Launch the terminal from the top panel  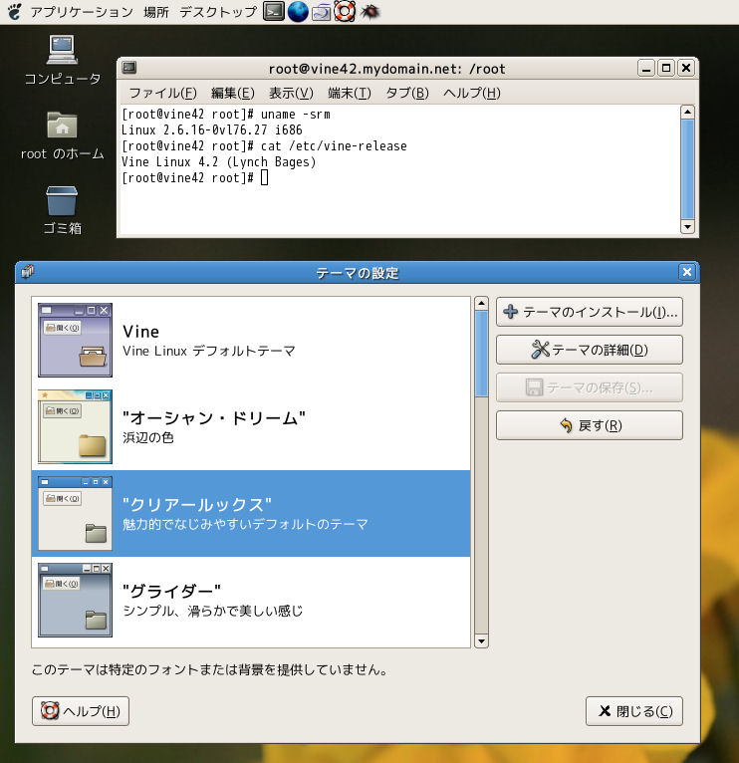[274, 12]
